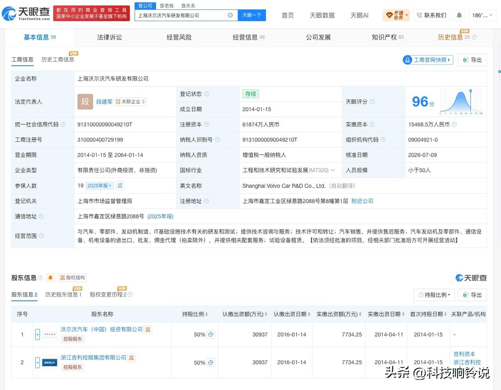
Task: Open 工商官网快照 button
Action: [428, 60]
